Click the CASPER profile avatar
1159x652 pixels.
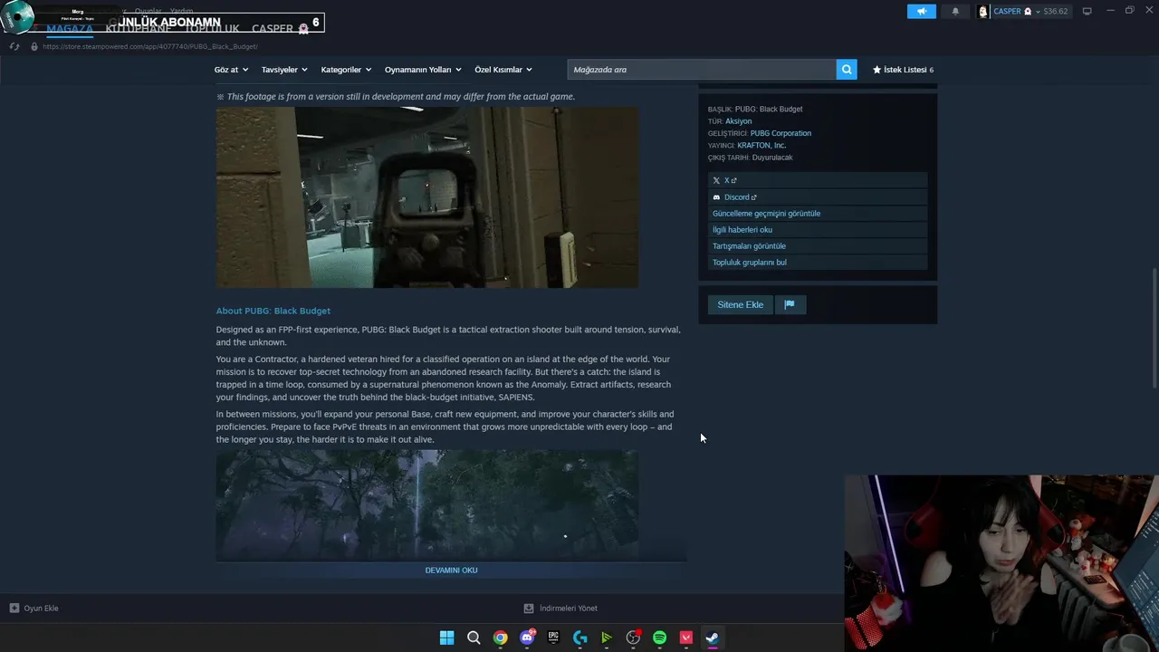tap(983, 11)
